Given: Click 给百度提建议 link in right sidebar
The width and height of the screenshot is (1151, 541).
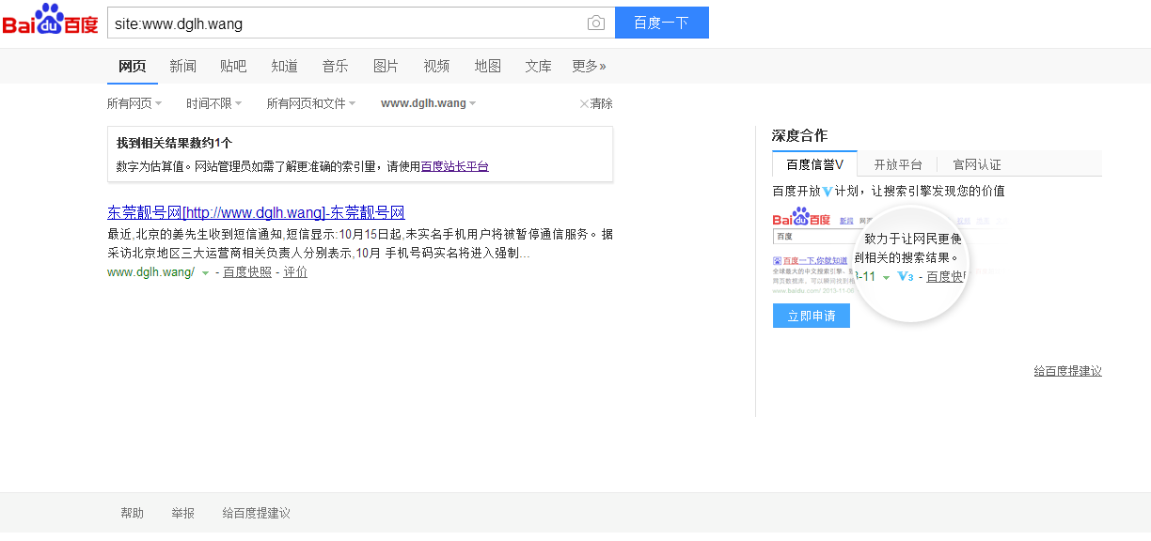Looking at the screenshot, I should [1067, 371].
